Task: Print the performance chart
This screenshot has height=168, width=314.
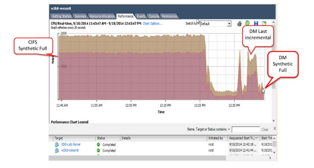Action: [239, 23]
